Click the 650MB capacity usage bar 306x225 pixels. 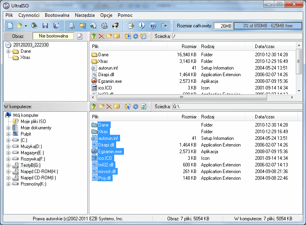(x=267, y=26)
